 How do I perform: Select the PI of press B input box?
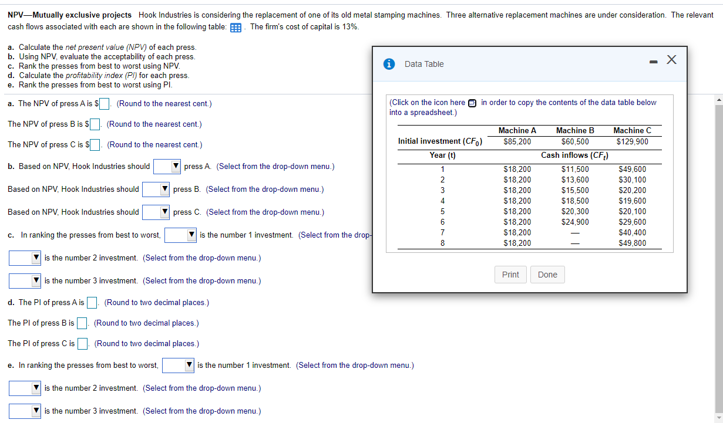pyautogui.click(x=82, y=323)
